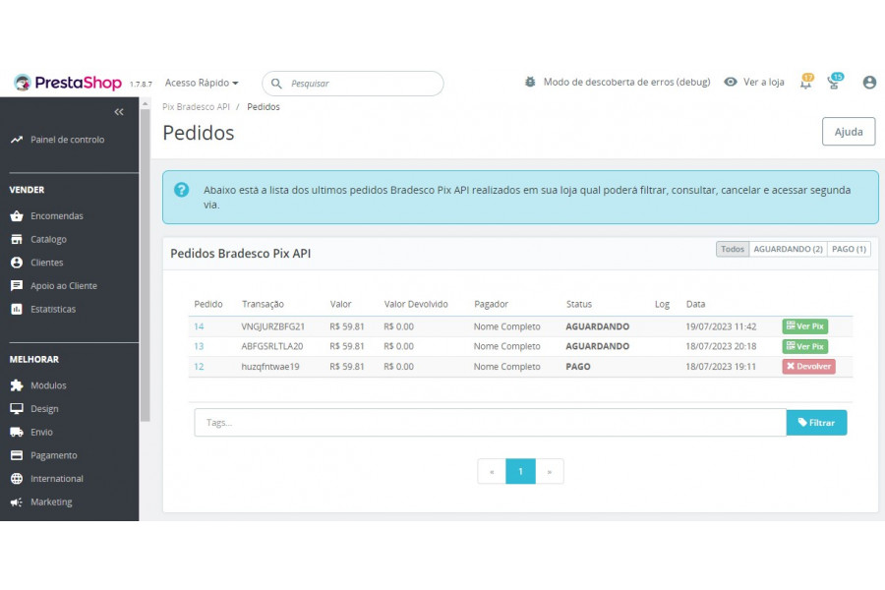The image size is (885, 590).
Task: Click the Encomendas basket icon
Action: tap(17, 215)
